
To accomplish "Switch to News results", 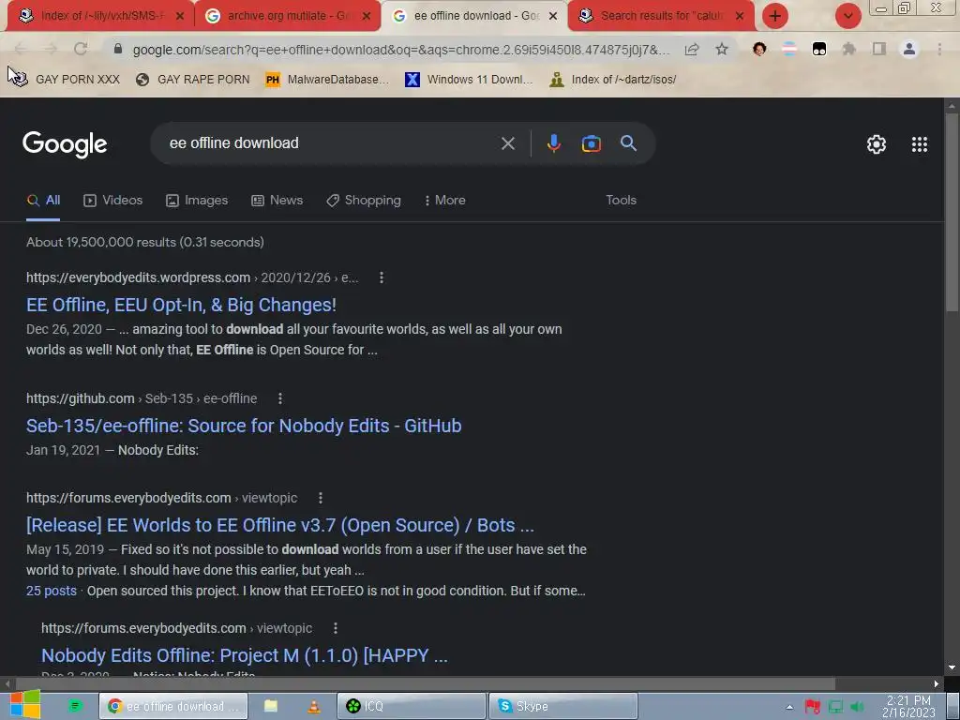I will coord(277,201).
